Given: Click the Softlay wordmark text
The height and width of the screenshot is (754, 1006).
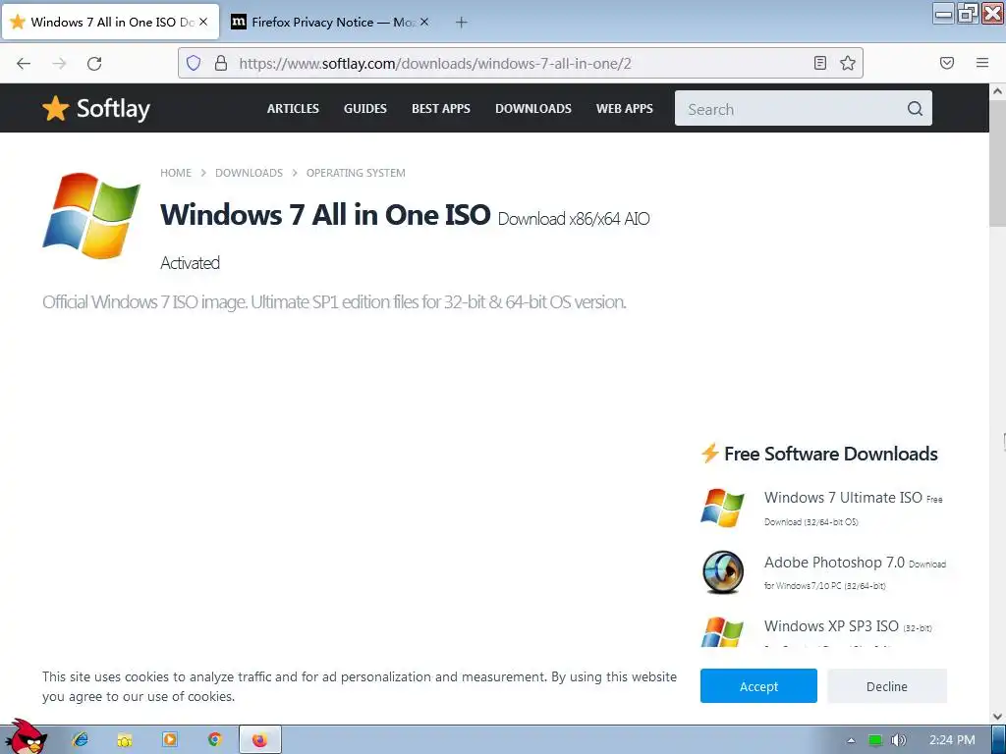Looking at the screenshot, I should click(113, 108).
